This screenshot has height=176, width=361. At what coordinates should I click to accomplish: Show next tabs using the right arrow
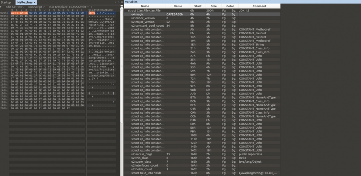[x=119, y=3]
